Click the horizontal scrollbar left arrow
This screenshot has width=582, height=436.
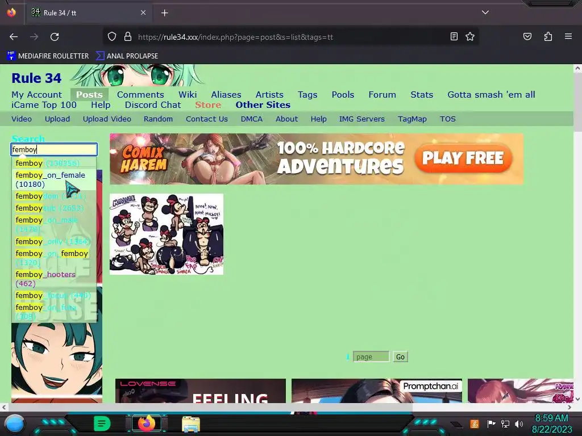[x=4, y=407]
